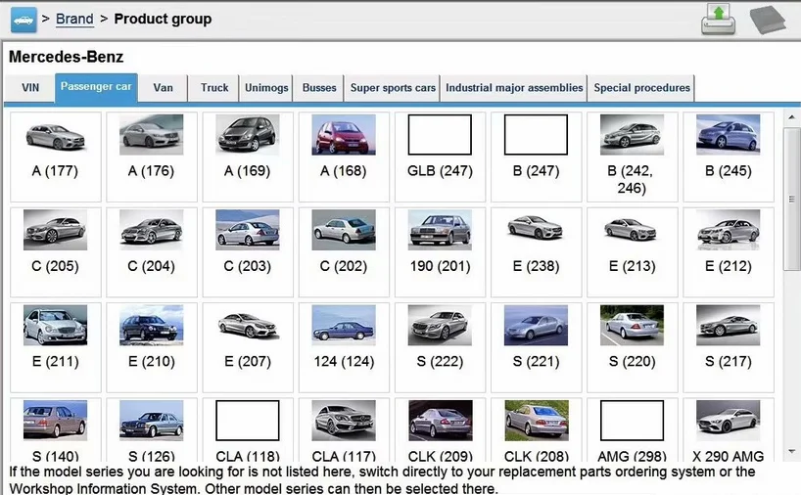Select the Busses tab
The image size is (801, 495).
pyautogui.click(x=319, y=88)
